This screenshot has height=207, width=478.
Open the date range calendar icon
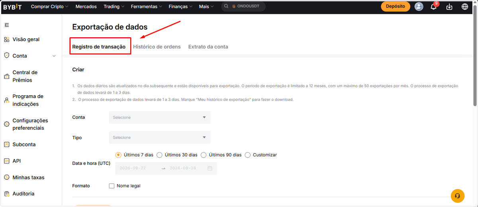pos(210,168)
